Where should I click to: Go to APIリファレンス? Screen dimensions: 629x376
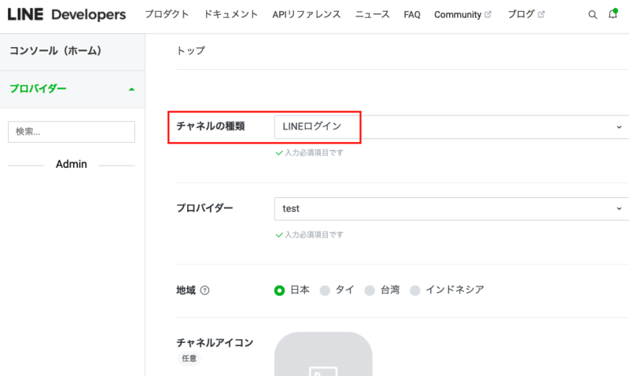pos(307,14)
